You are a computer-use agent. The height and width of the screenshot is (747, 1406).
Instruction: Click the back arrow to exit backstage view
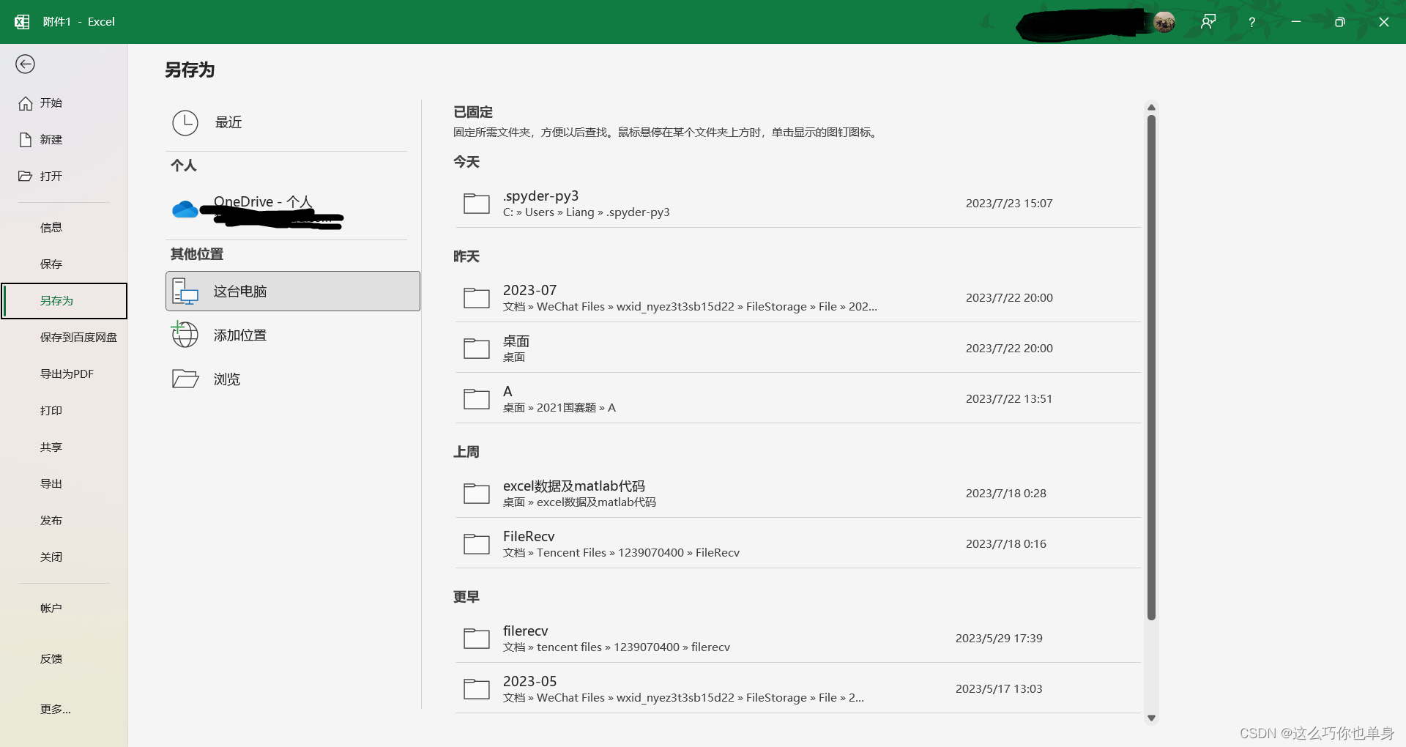click(x=25, y=64)
